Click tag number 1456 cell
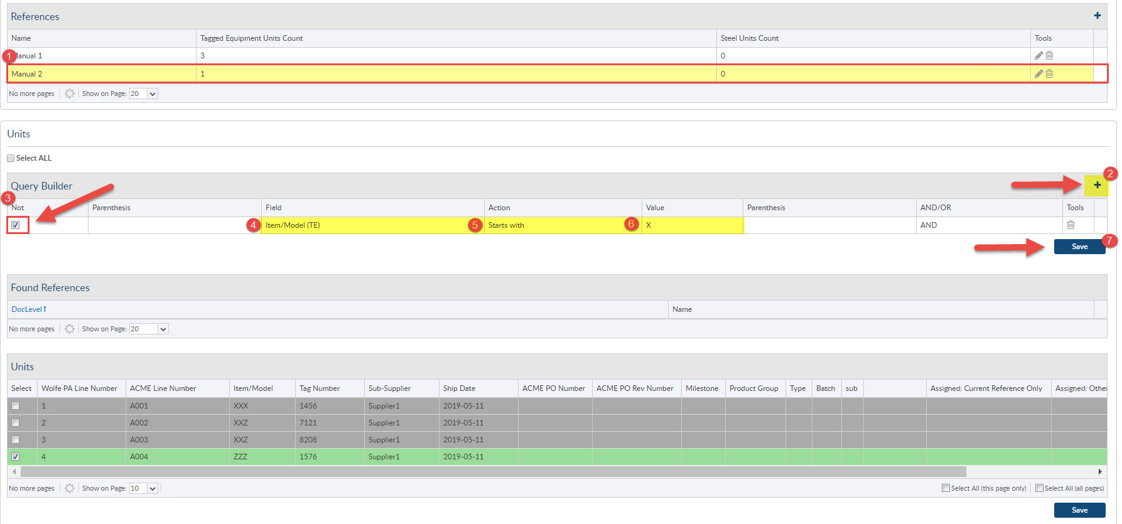Image resolution: width=1122 pixels, height=524 pixels. point(330,406)
